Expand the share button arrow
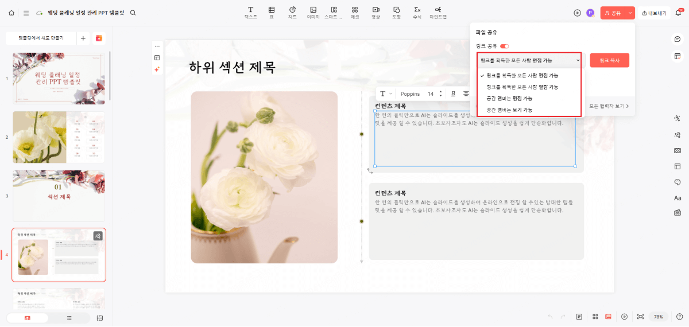 (630, 13)
